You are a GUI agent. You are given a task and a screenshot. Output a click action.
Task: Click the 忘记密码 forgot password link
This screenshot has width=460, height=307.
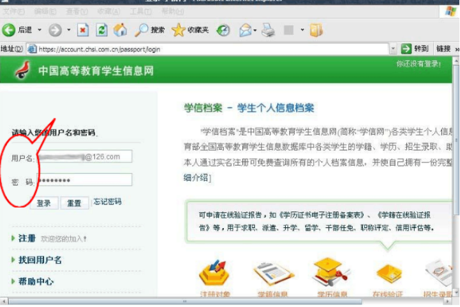pos(107,201)
